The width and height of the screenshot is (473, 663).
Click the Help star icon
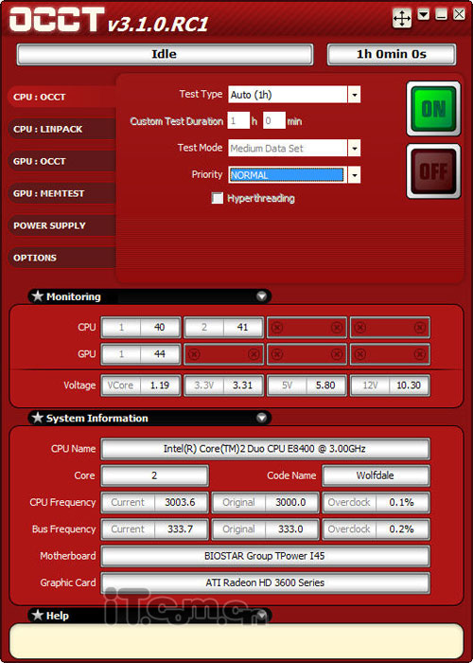[x=38, y=616]
